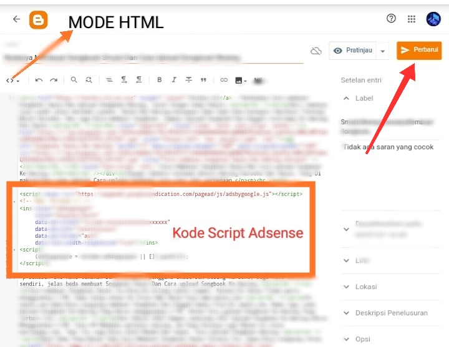Open the help question mark icon
Image resolution: width=449 pixels, height=347 pixels.
pyautogui.click(x=391, y=19)
